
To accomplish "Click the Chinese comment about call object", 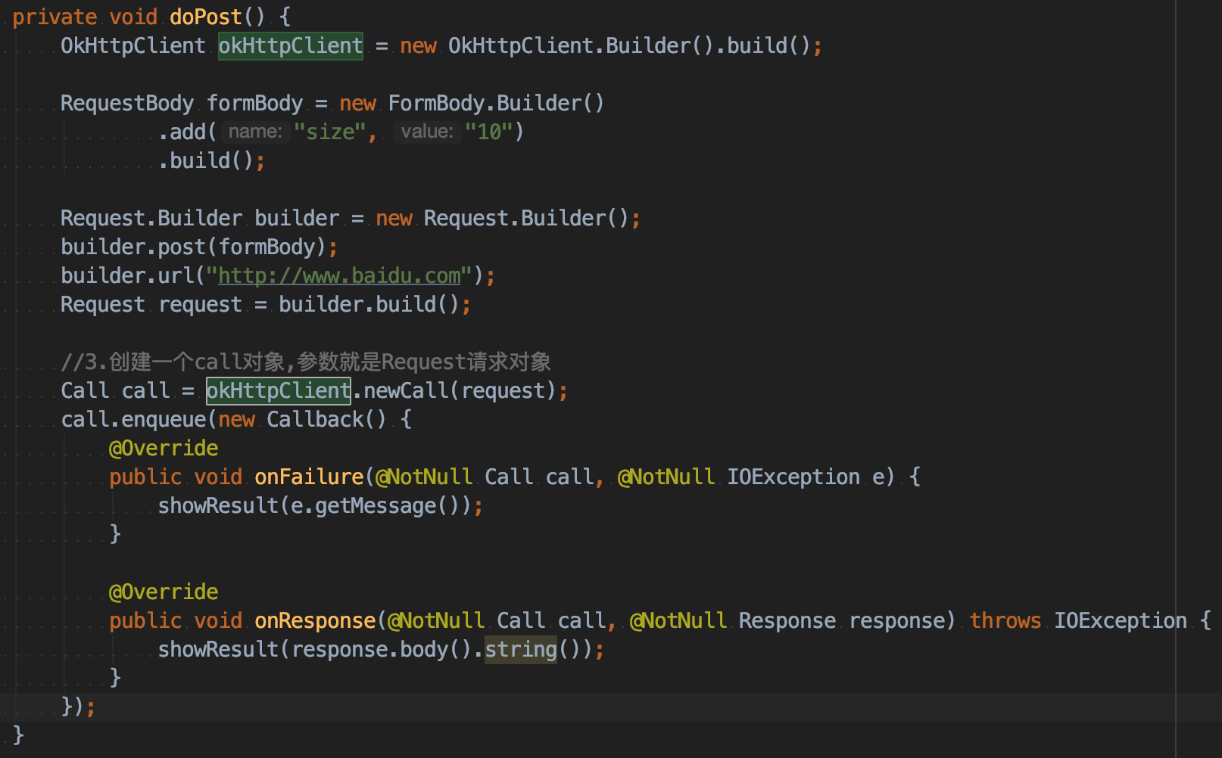I will click(x=306, y=362).
